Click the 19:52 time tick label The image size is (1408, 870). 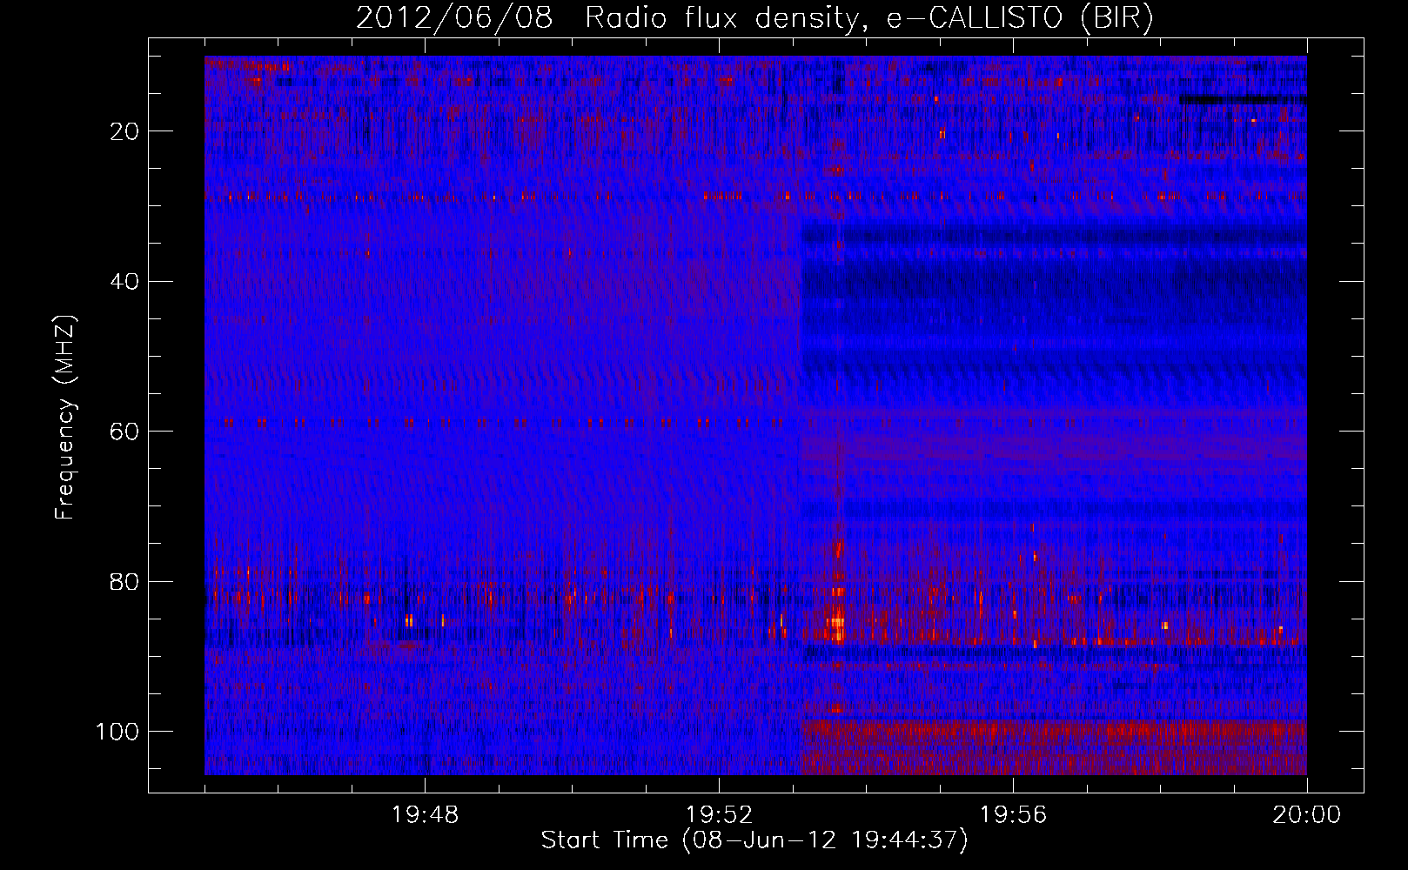click(719, 815)
